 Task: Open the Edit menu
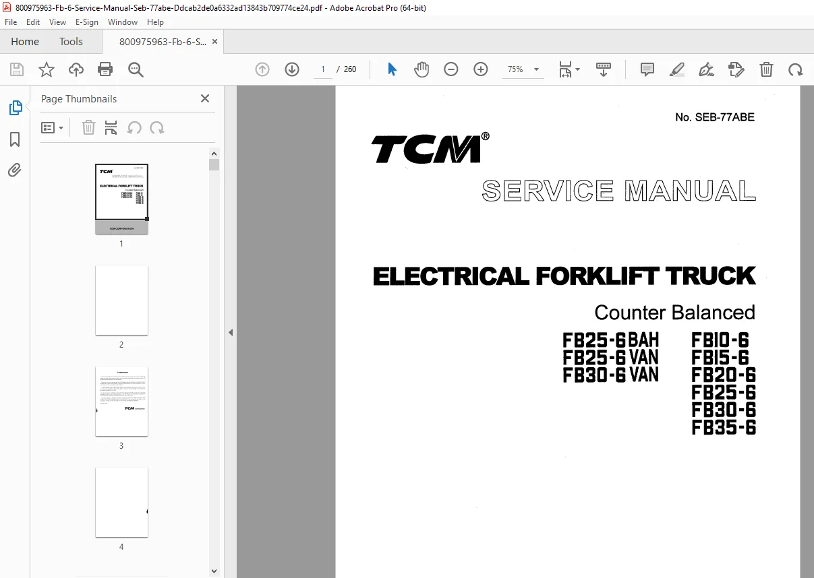pos(33,22)
